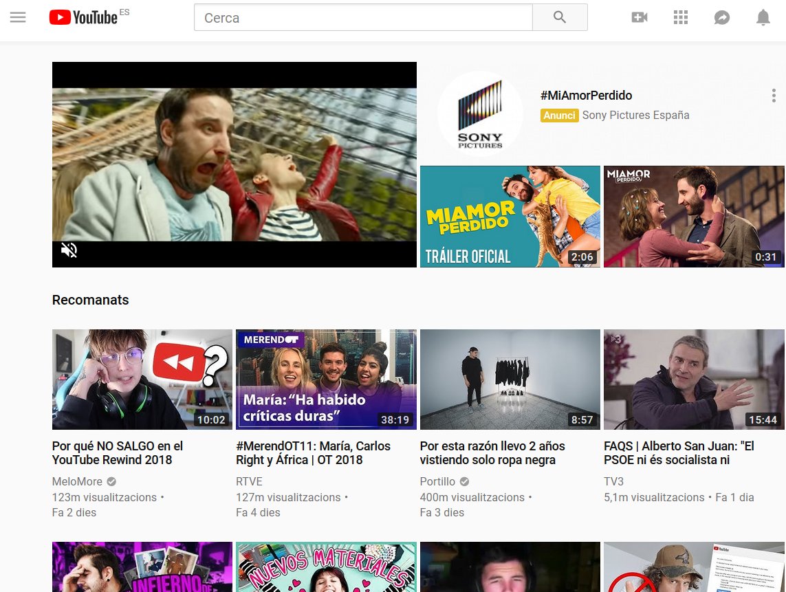Open 'Por qué NO SALGO en el YouTube Rewind' title

point(118,453)
